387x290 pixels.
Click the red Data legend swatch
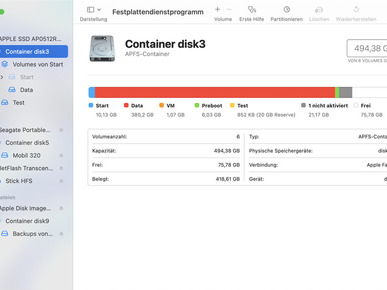(x=126, y=105)
